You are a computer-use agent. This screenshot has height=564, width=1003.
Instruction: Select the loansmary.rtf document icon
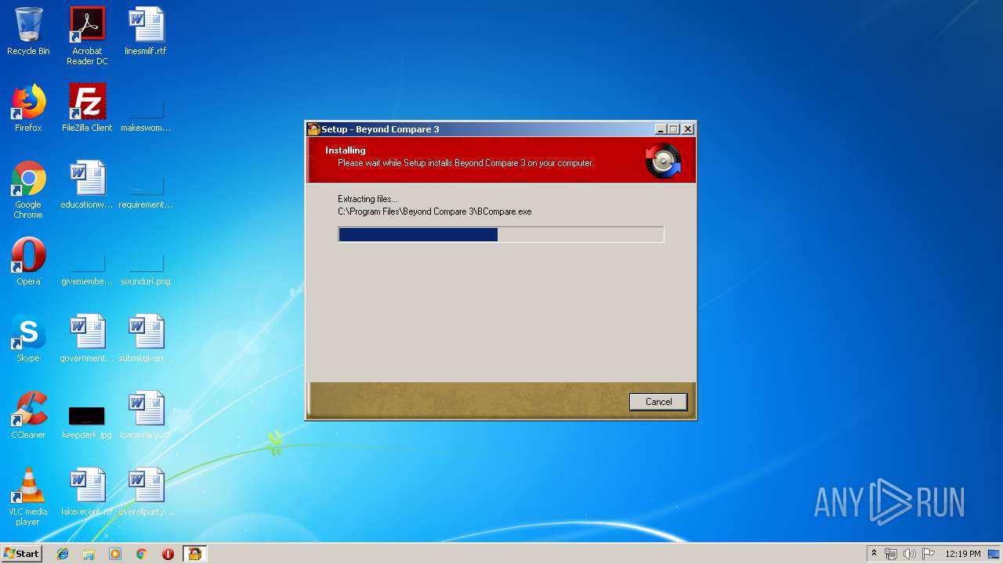146,415
